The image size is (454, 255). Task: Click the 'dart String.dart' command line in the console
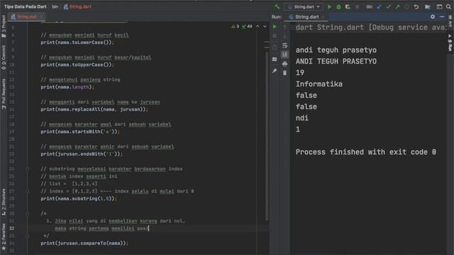tap(370, 28)
